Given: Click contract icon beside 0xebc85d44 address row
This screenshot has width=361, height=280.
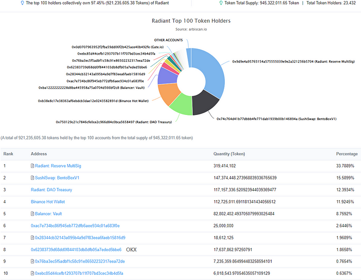Looking at the screenshot, I should 32,273.
